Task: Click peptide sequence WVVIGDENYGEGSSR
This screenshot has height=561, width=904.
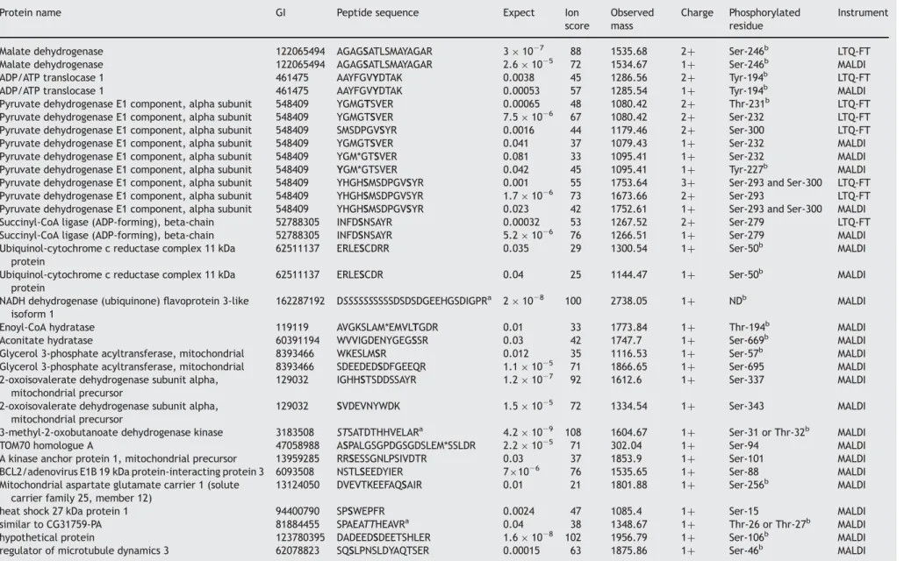Action: pos(383,340)
